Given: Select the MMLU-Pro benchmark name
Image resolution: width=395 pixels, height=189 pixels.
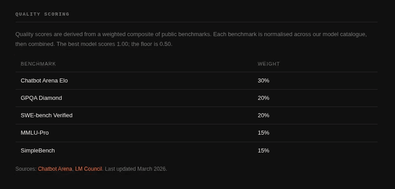Looking at the screenshot, I should 35,133.
